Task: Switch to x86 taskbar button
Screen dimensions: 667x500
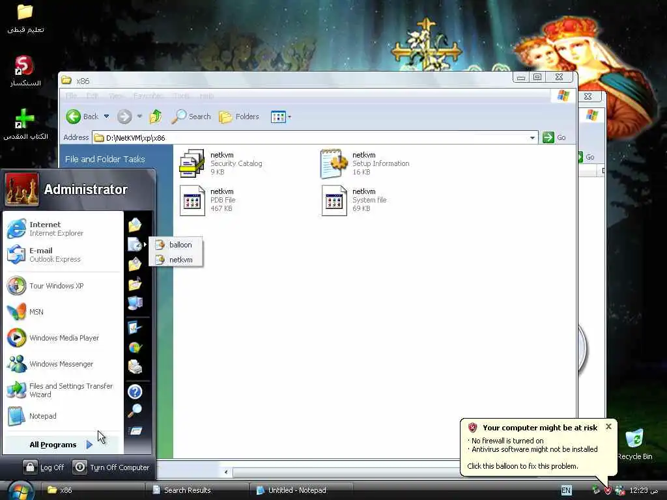Action: click(92, 490)
